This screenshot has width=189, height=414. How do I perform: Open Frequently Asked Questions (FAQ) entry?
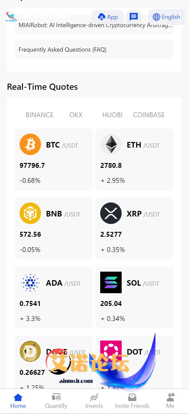(94, 50)
